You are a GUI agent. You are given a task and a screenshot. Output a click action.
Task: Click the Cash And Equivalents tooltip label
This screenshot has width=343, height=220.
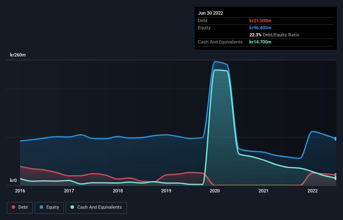click(220, 42)
